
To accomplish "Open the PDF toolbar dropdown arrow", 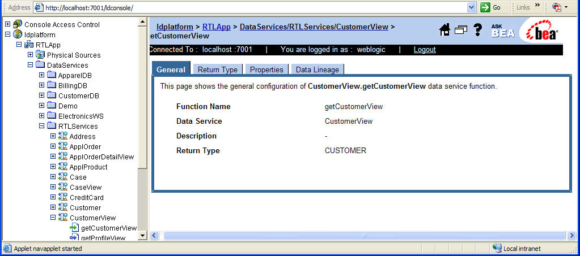I will [566, 7].
